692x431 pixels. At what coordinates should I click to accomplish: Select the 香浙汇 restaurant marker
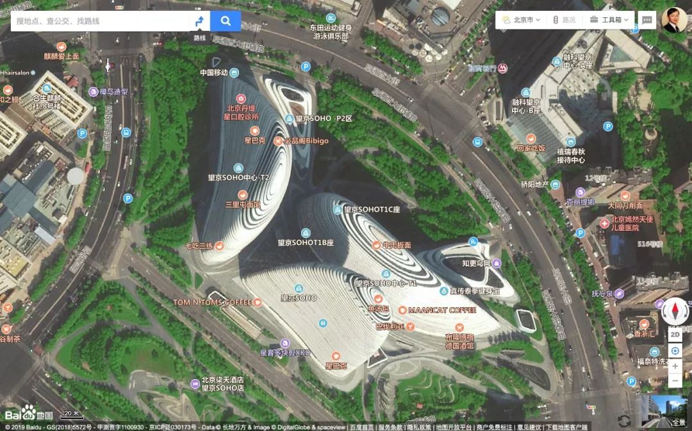pos(645,324)
